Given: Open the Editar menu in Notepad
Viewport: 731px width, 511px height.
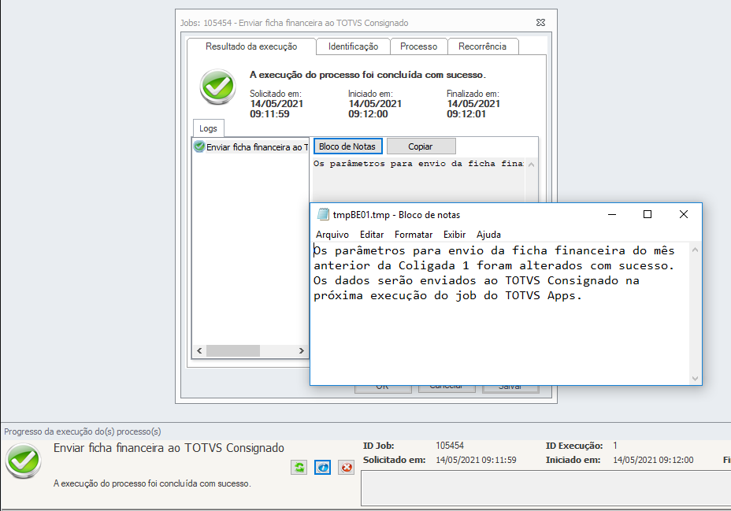Looking at the screenshot, I should pyautogui.click(x=372, y=235).
